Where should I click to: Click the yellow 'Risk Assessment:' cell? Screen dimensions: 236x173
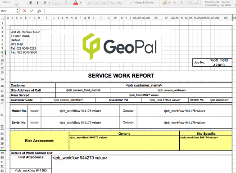[x=40, y=141]
